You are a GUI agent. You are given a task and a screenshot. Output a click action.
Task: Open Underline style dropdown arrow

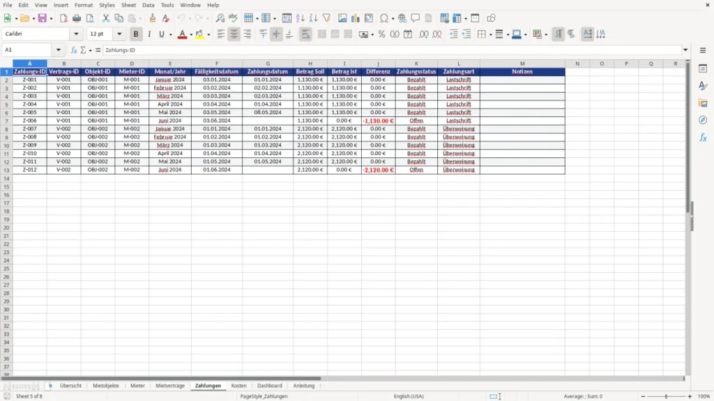click(170, 35)
